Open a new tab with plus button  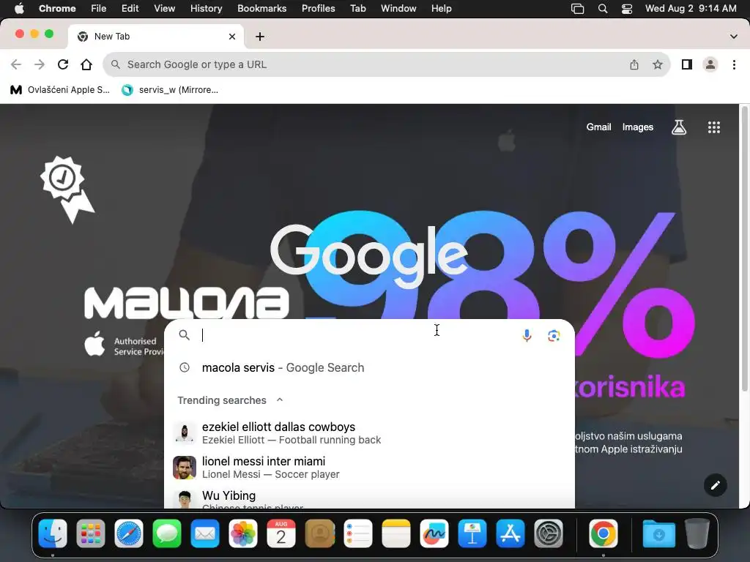(x=260, y=37)
